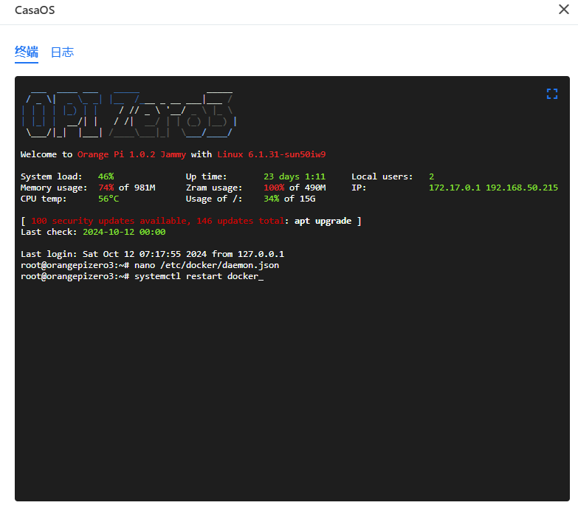Click the 'systemctl restart docker' command line
This screenshot has height=508, width=578.
coord(142,276)
